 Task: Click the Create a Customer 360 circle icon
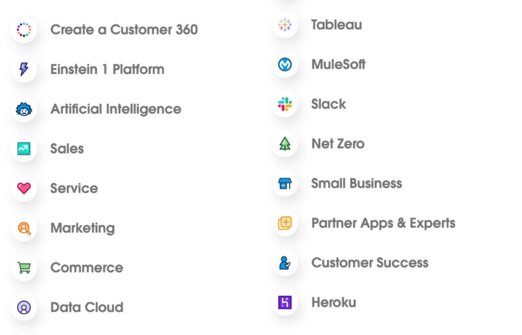pyautogui.click(x=24, y=30)
